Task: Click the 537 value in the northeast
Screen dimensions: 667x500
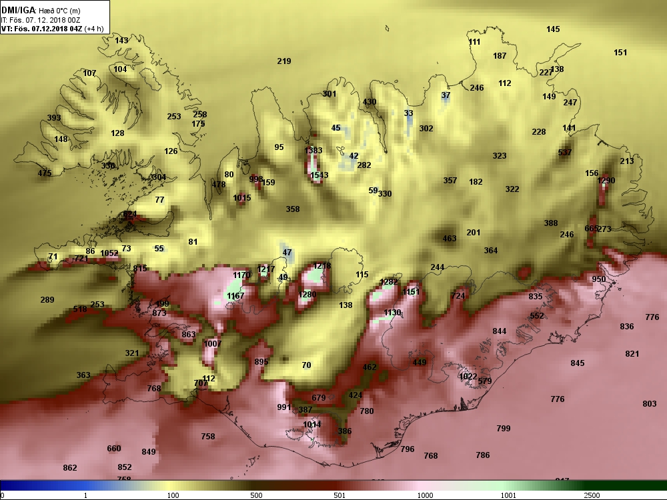Action: tap(565, 152)
